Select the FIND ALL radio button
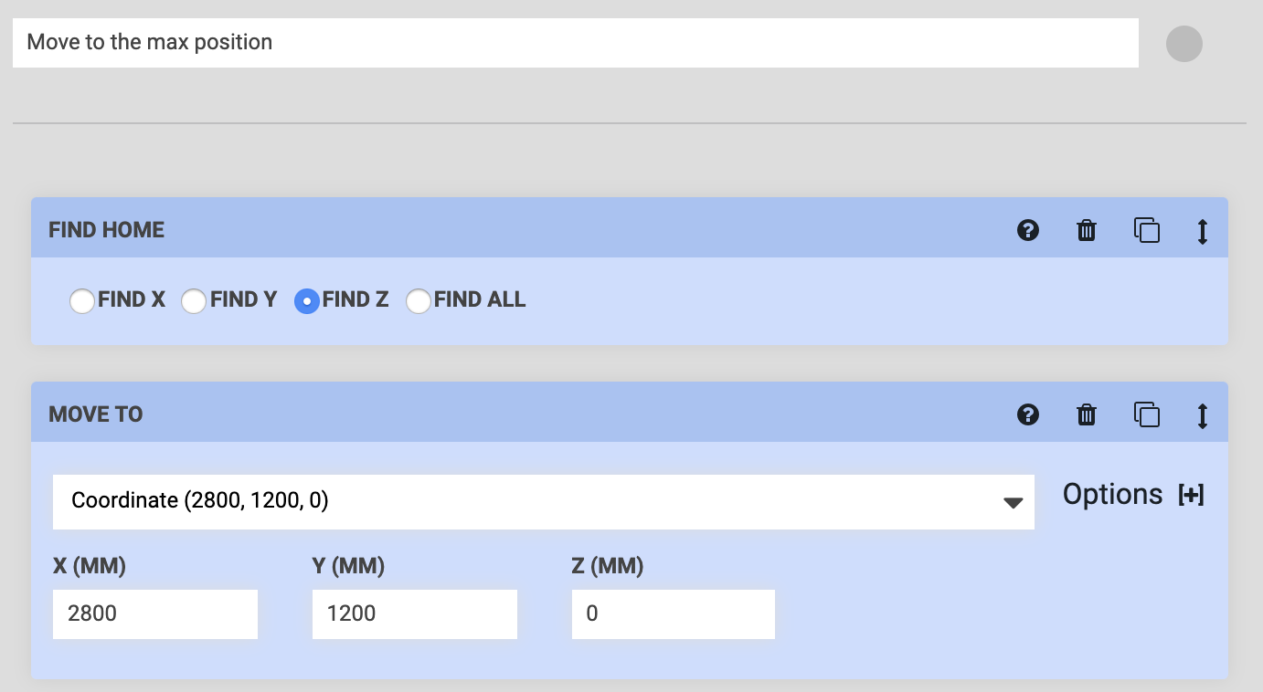The height and width of the screenshot is (692, 1263). 419,300
